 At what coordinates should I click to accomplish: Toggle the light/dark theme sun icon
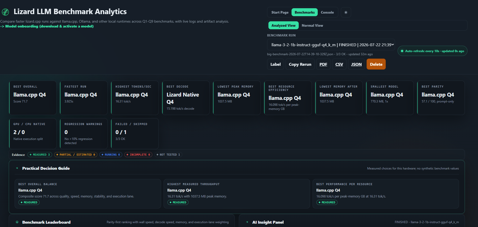pos(346,12)
